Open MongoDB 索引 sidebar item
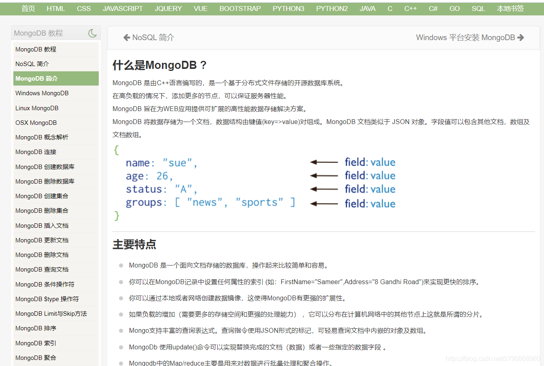Viewport: 544px width, 366px height. (x=56, y=343)
